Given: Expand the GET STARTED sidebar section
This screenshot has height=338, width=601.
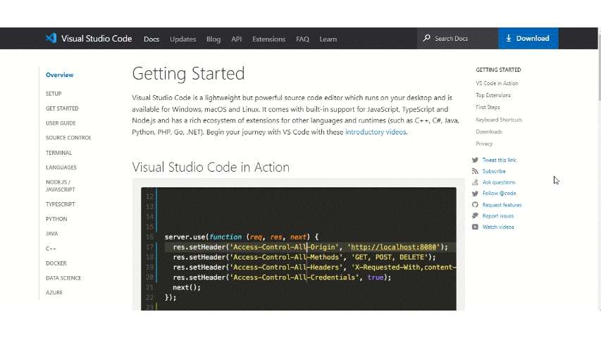Looking at the screenshot, I should (62, 108).
